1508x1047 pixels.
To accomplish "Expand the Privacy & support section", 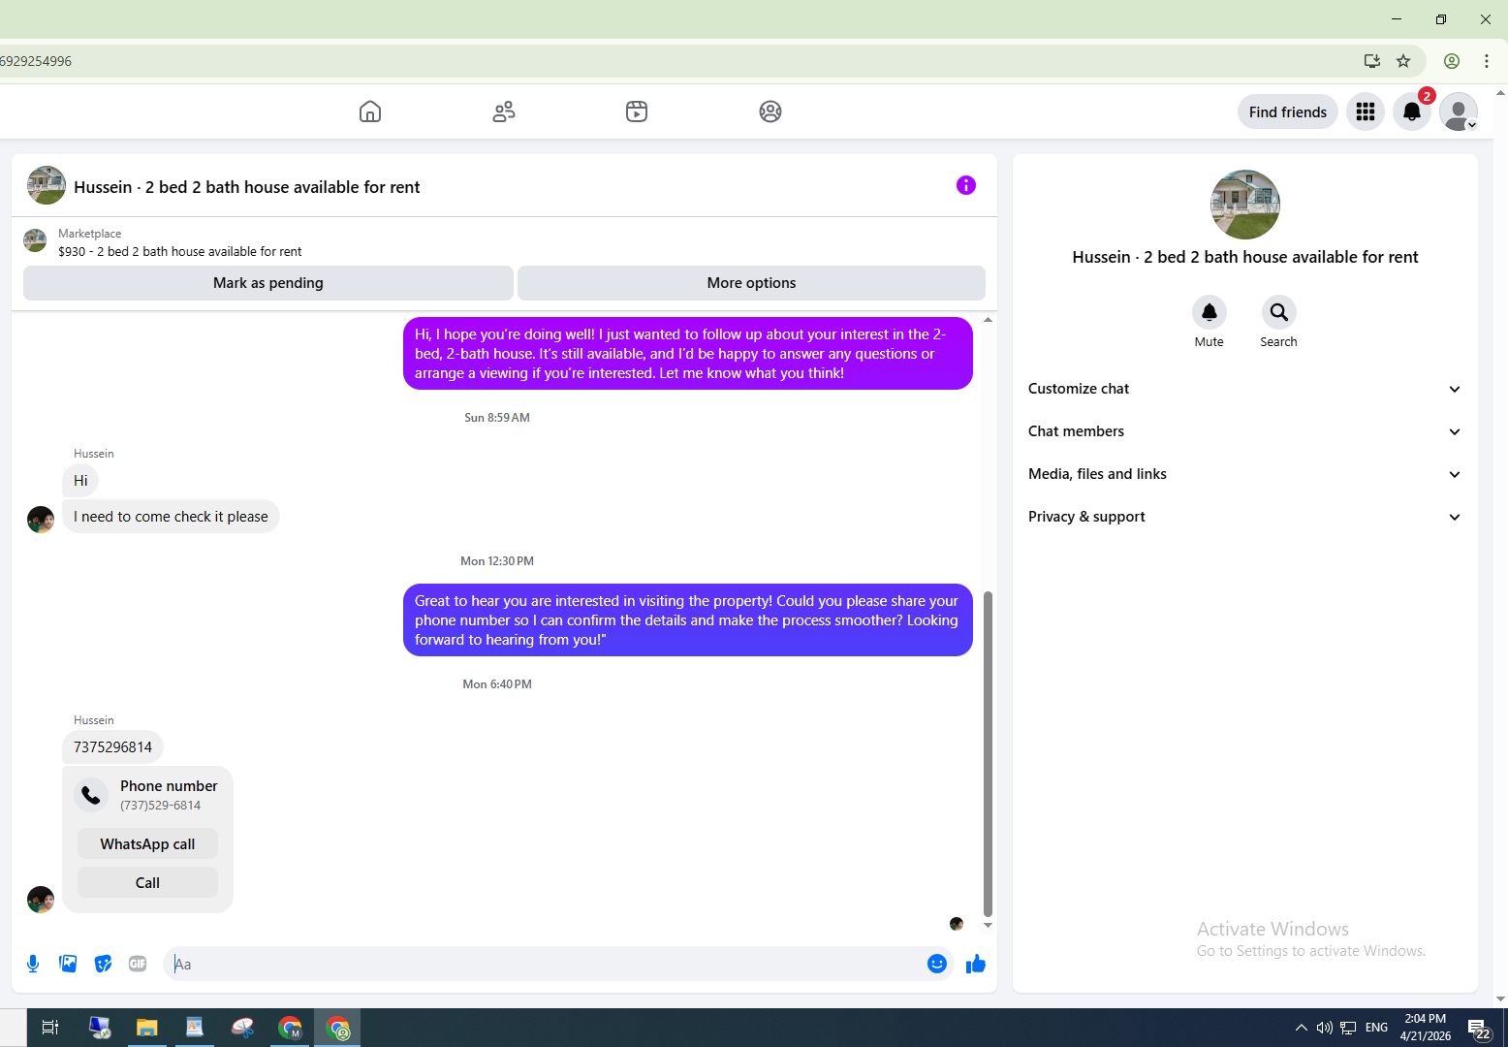I will [1245, 517].
